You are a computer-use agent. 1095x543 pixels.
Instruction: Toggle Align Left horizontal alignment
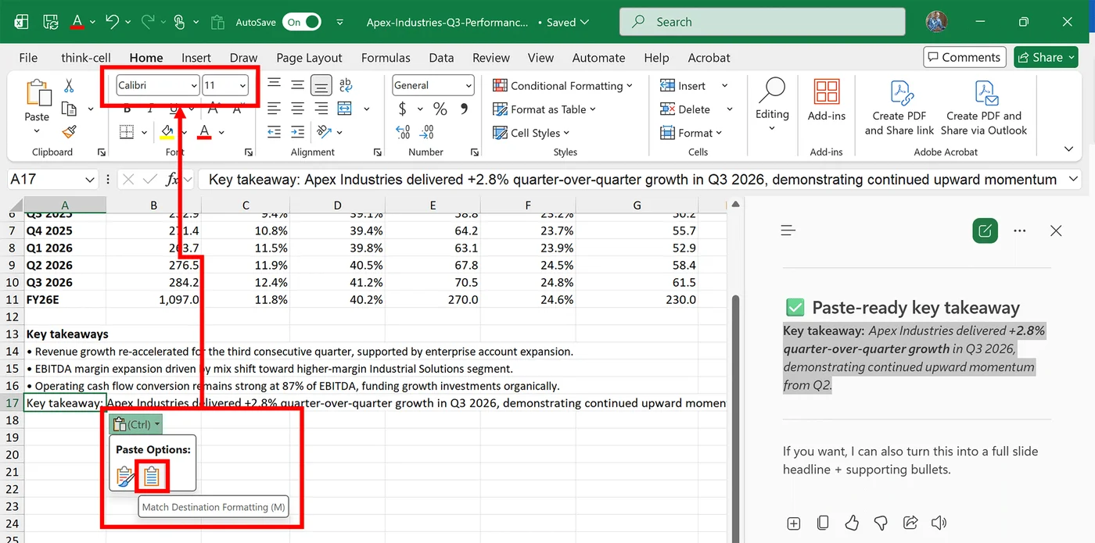[x=274, y=109]
